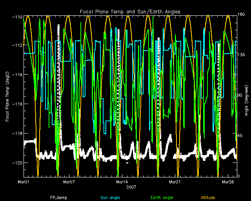This screenshot has width=251, height=201.
Task: Click the 180 right axis tick label
Action: [x=242, y=15]
